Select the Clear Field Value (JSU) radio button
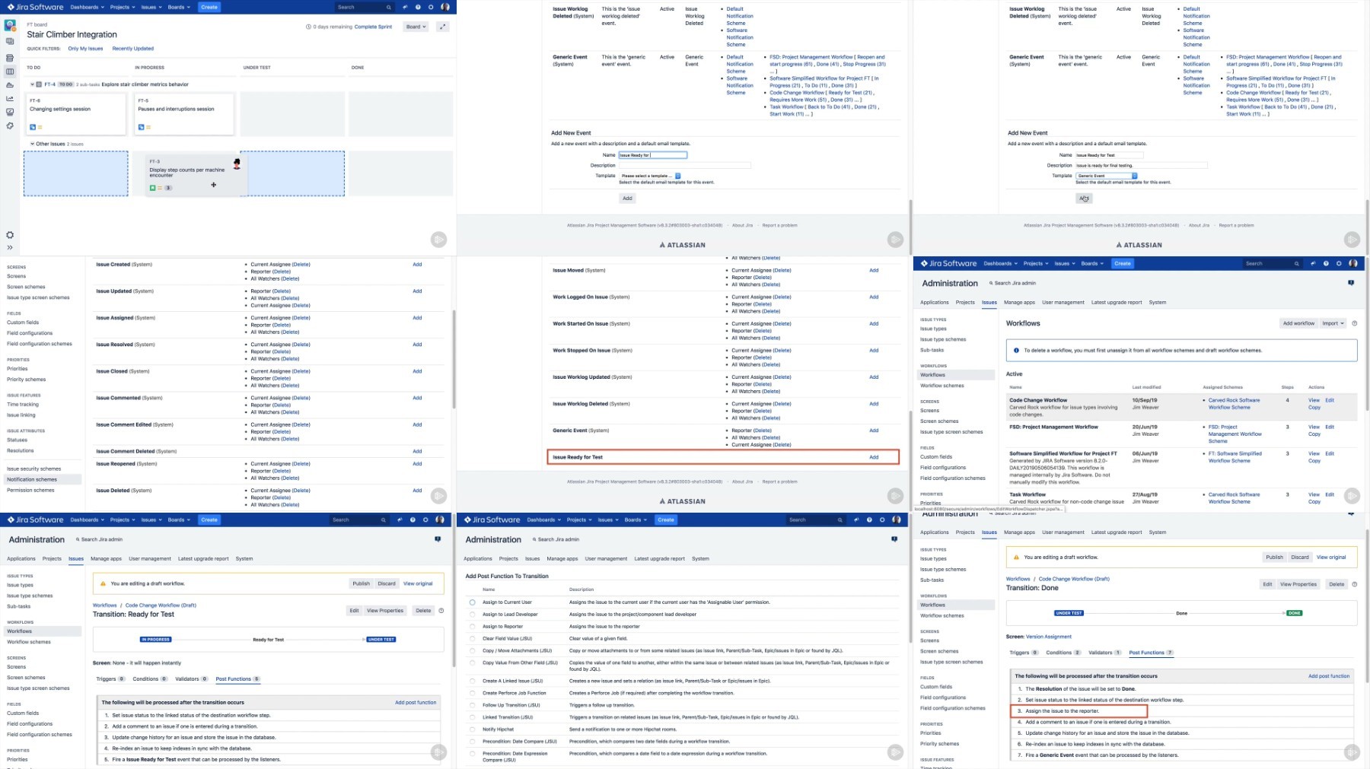 coord(473,639)
